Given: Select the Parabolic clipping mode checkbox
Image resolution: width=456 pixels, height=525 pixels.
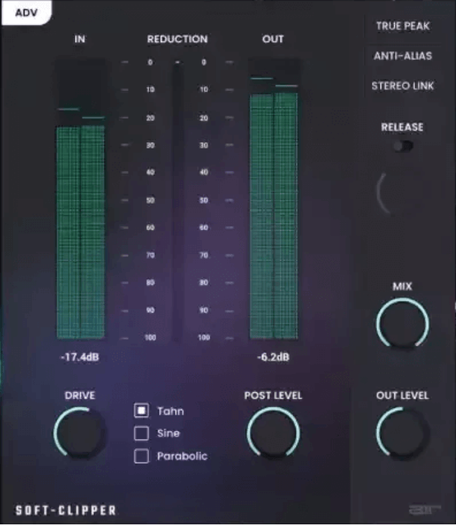Looking at the screenshot, I should pos(141,456).
